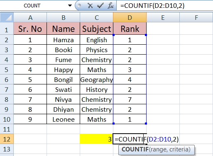Click Rank cell showing 7
The height and width of the screenshot is (156, 213).
(x=130, y=99)
